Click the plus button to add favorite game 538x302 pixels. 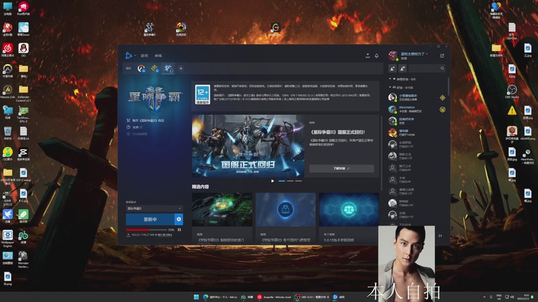point(181,68)
